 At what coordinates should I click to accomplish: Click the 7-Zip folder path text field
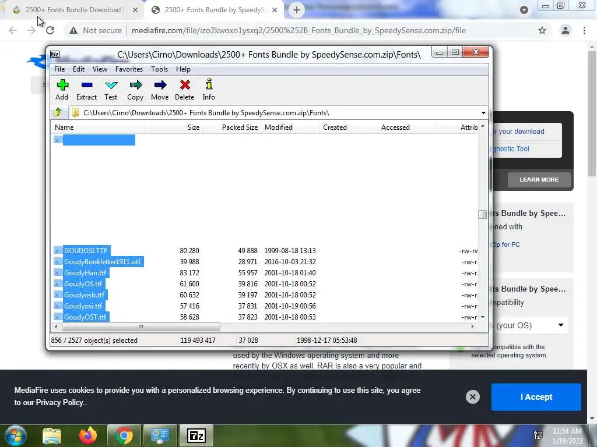click(274, 113)
